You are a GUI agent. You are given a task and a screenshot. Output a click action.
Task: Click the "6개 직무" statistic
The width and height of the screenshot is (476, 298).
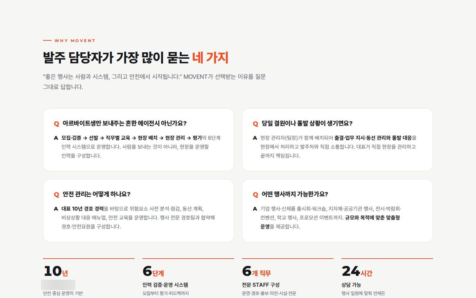point(257,272)
